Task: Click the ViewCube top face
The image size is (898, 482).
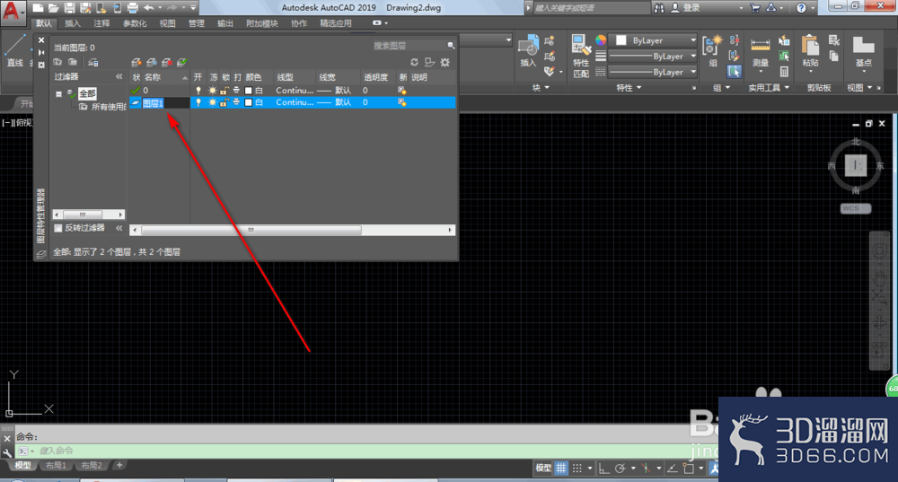Action: coord(856,165)
